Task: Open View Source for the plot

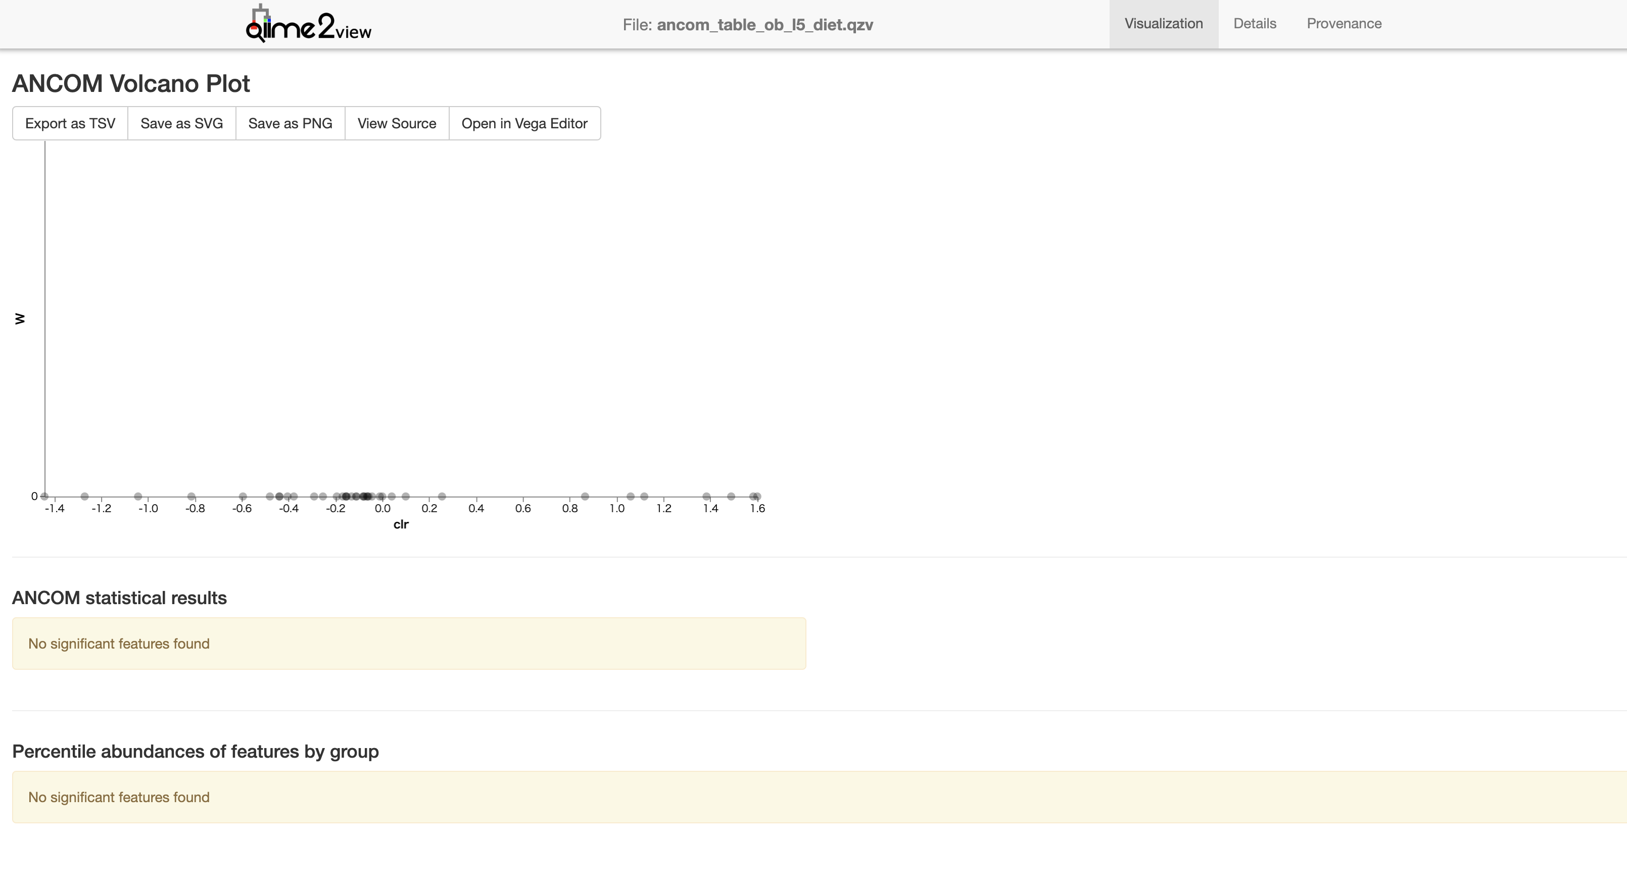Action: (396, 123)
